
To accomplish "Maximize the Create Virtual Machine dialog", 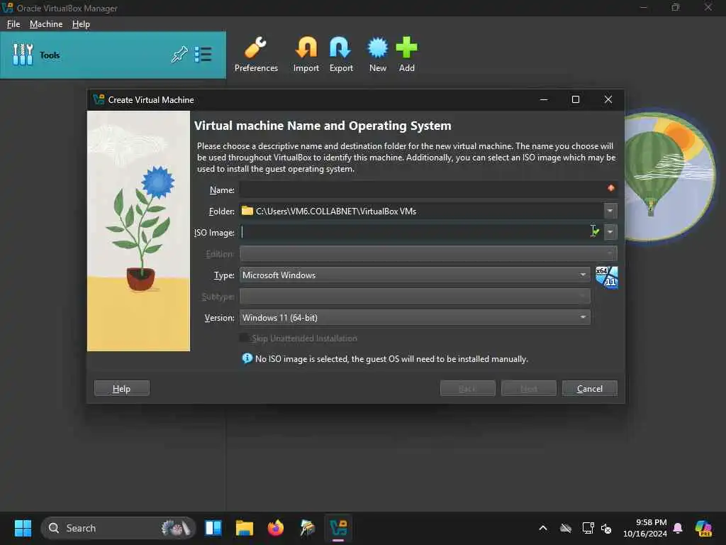I will click(576, 99).
